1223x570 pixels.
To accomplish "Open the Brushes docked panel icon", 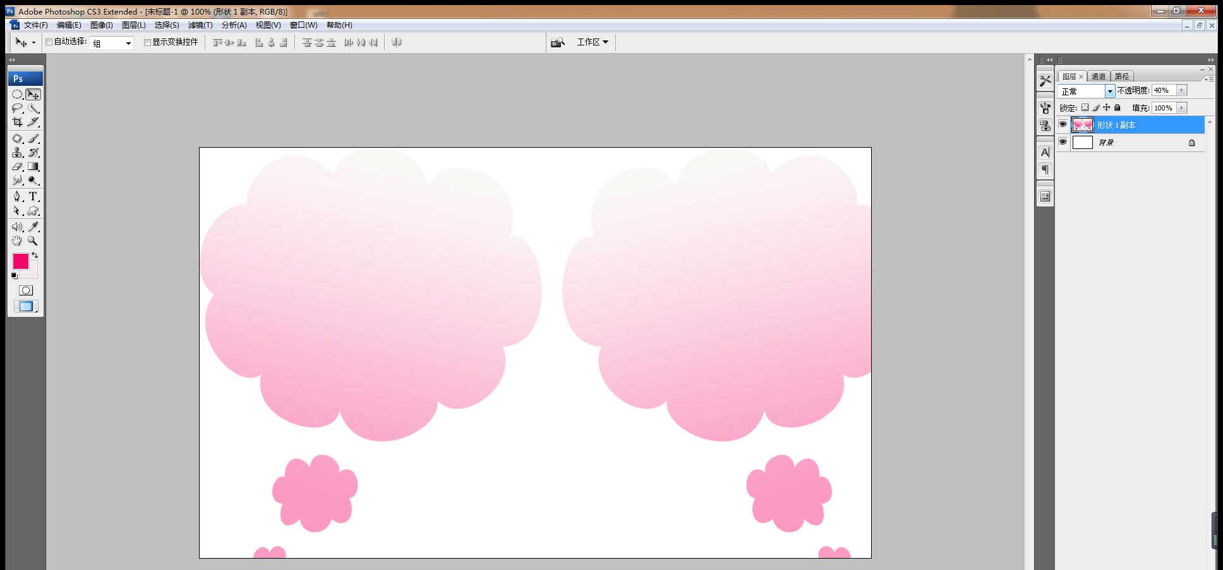I will (1045, 108).
